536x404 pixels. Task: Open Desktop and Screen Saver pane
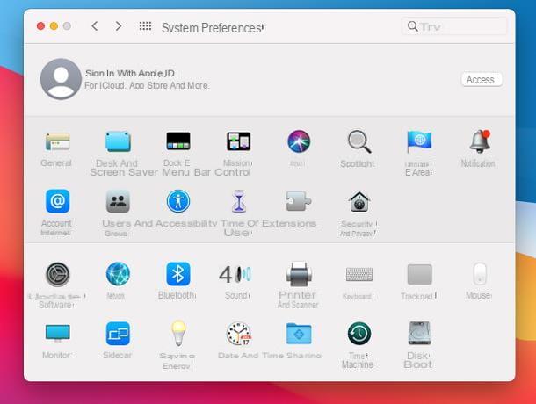click(118, 141)
